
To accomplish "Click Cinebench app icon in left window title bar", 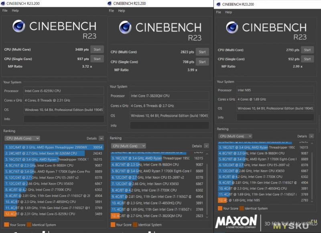I will 3,4.
